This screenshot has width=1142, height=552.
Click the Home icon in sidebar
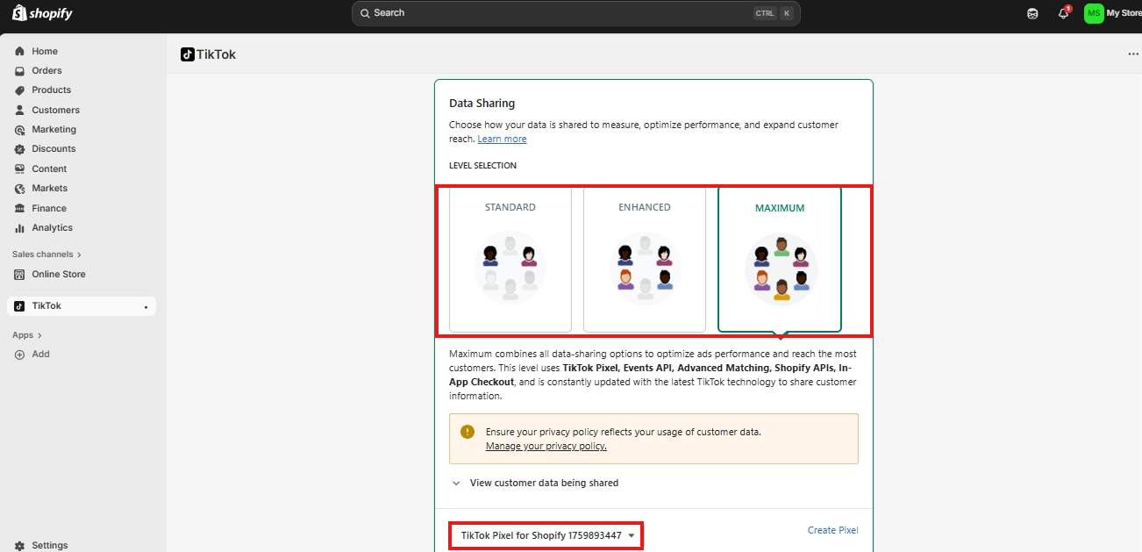(x=19, y=51)
